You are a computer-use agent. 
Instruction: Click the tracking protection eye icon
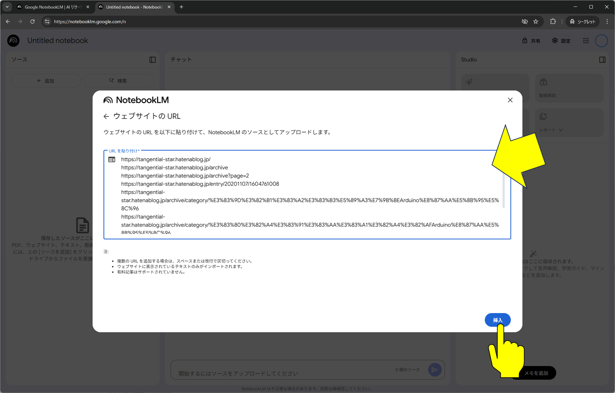(525, 22)
